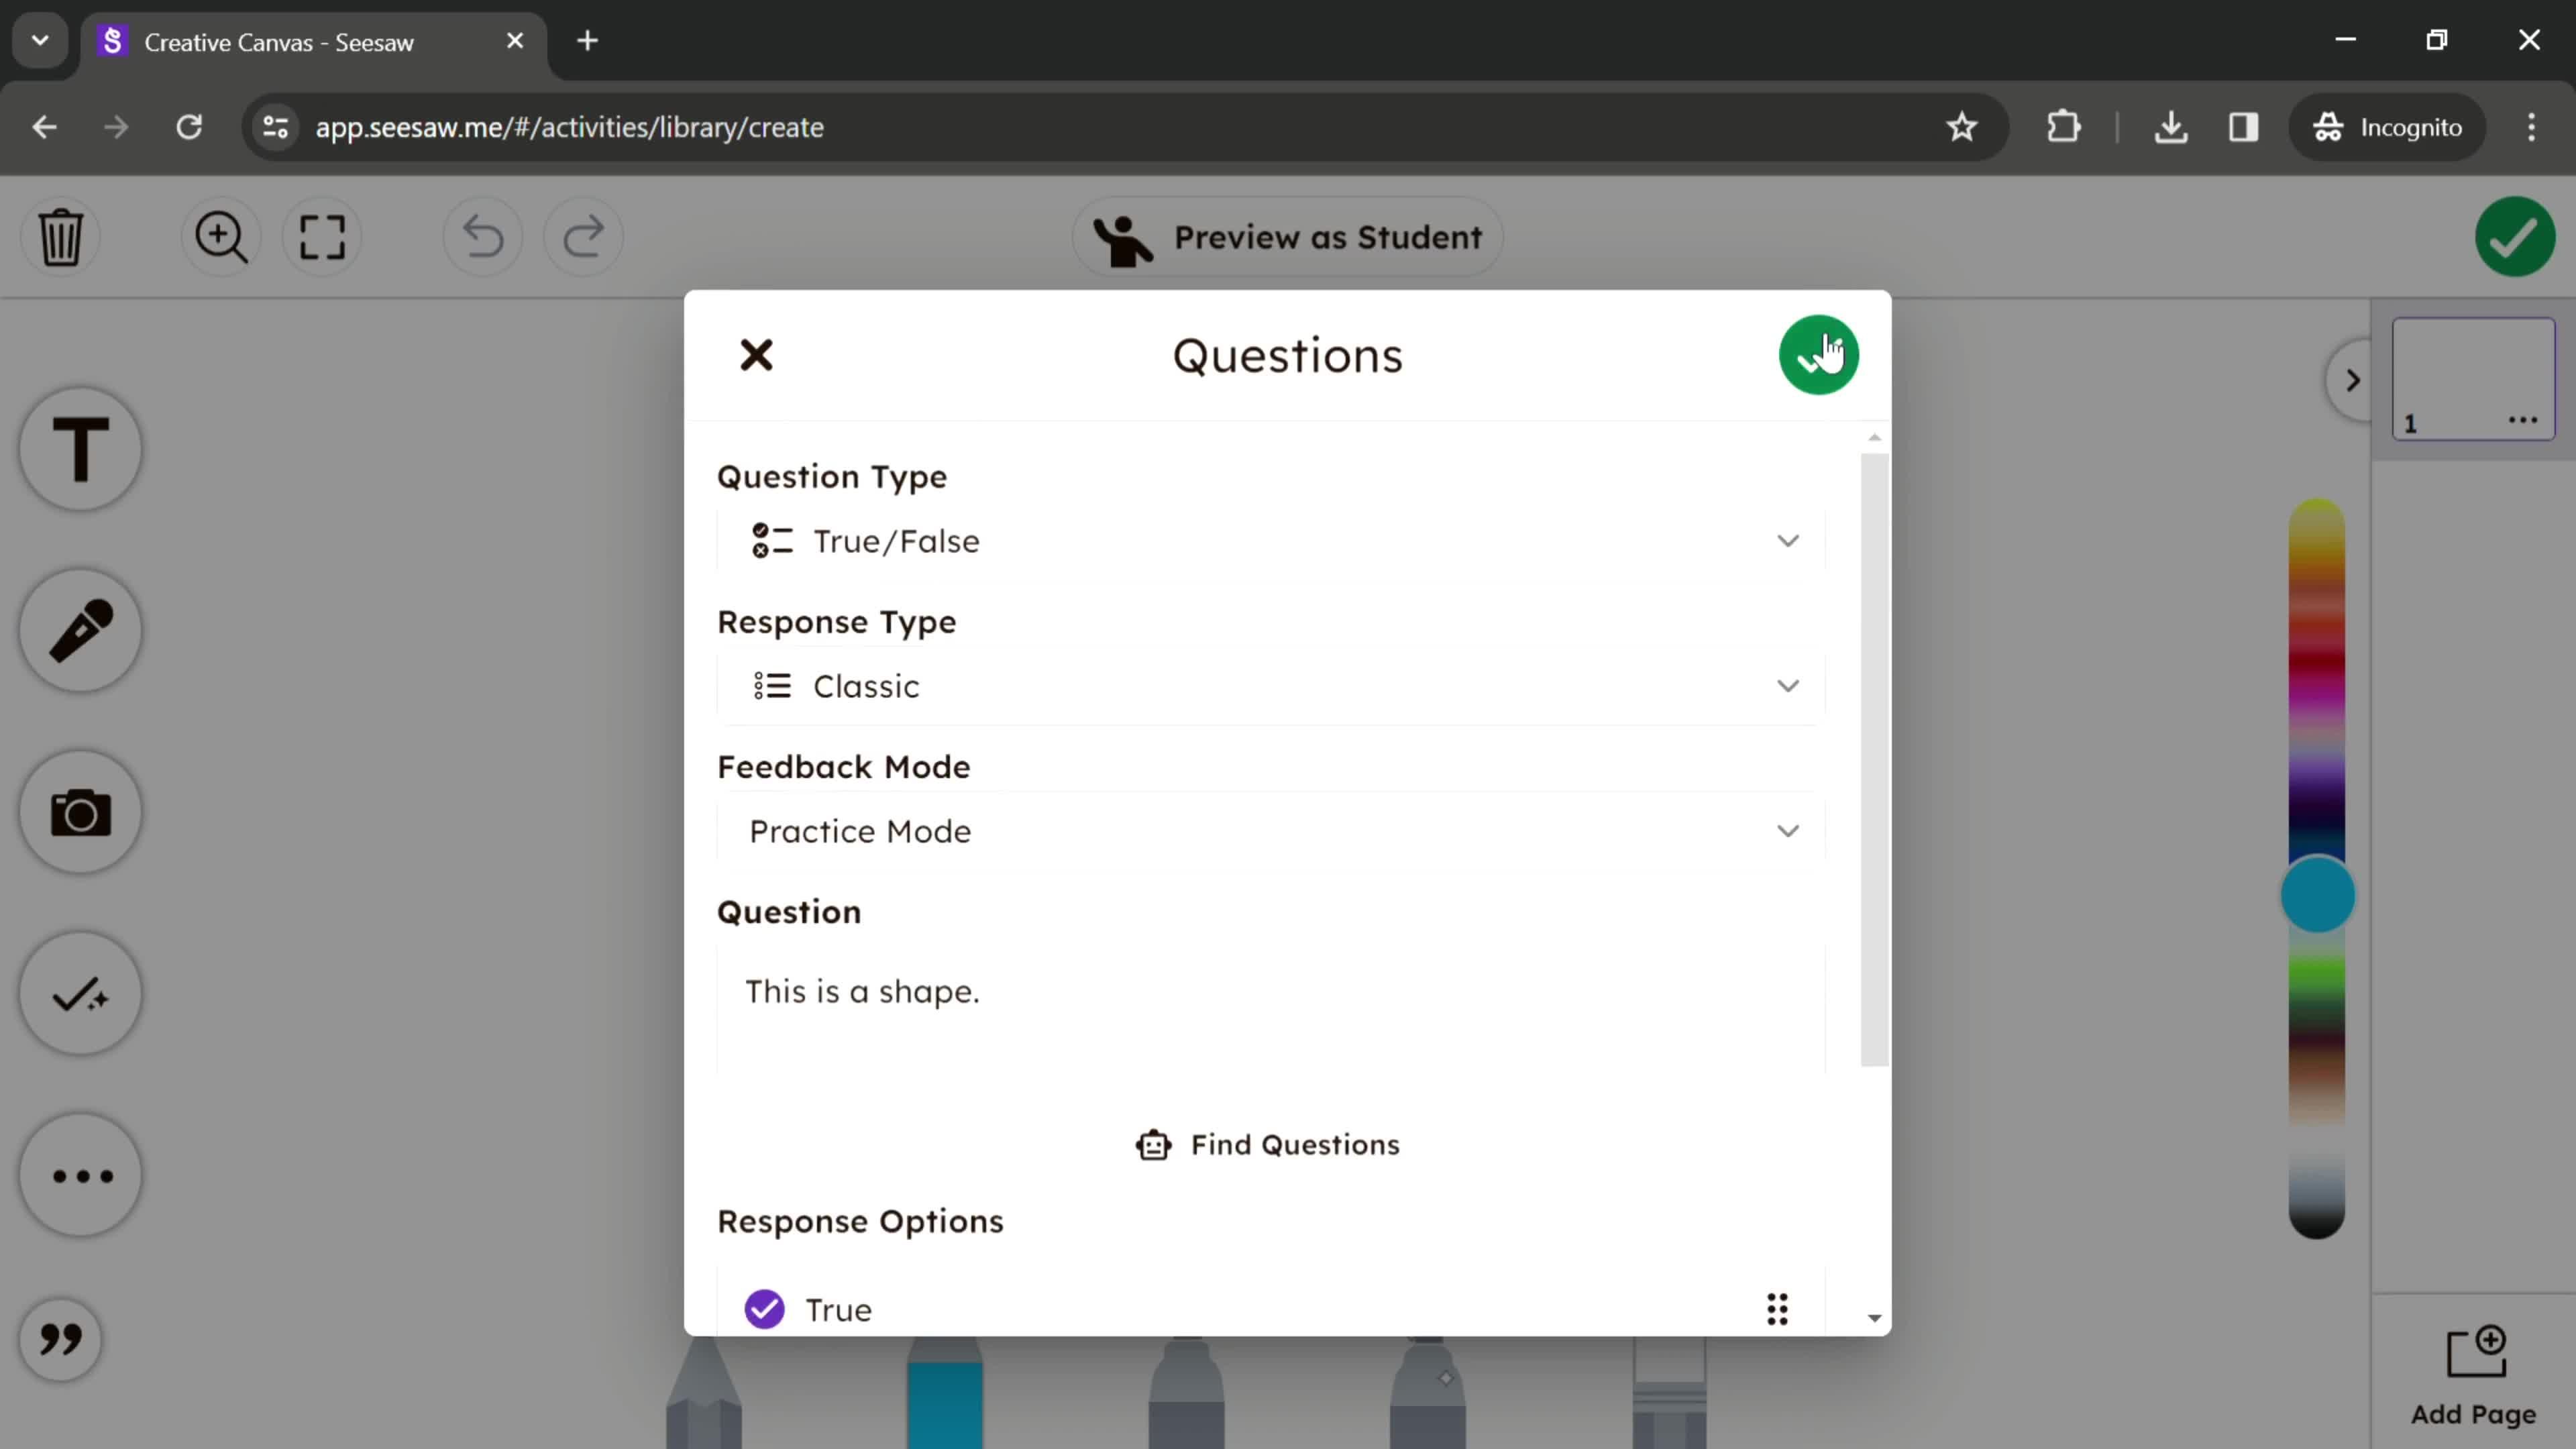Click the More Options ellipsis tool
Image resolution: width=2576 pixels, height=1449 pixels.
point(81,1175)
